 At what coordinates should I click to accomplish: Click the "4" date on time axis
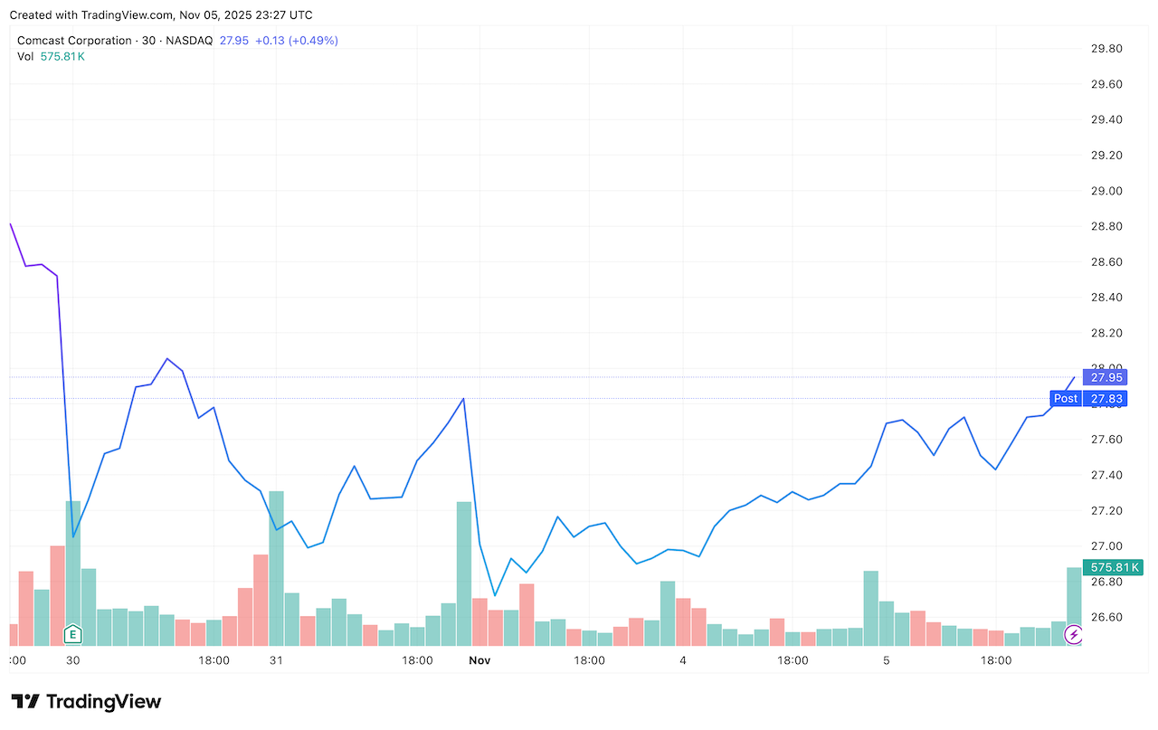point(683,661)
